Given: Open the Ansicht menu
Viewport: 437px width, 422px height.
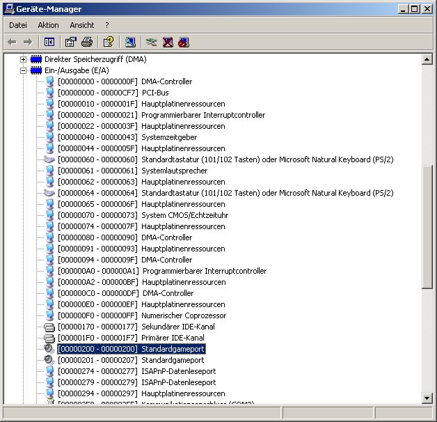Looking at the screenshot, I should (x=82, y=25).
